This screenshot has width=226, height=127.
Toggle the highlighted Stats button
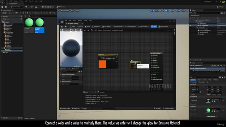(x=154, y=27)
